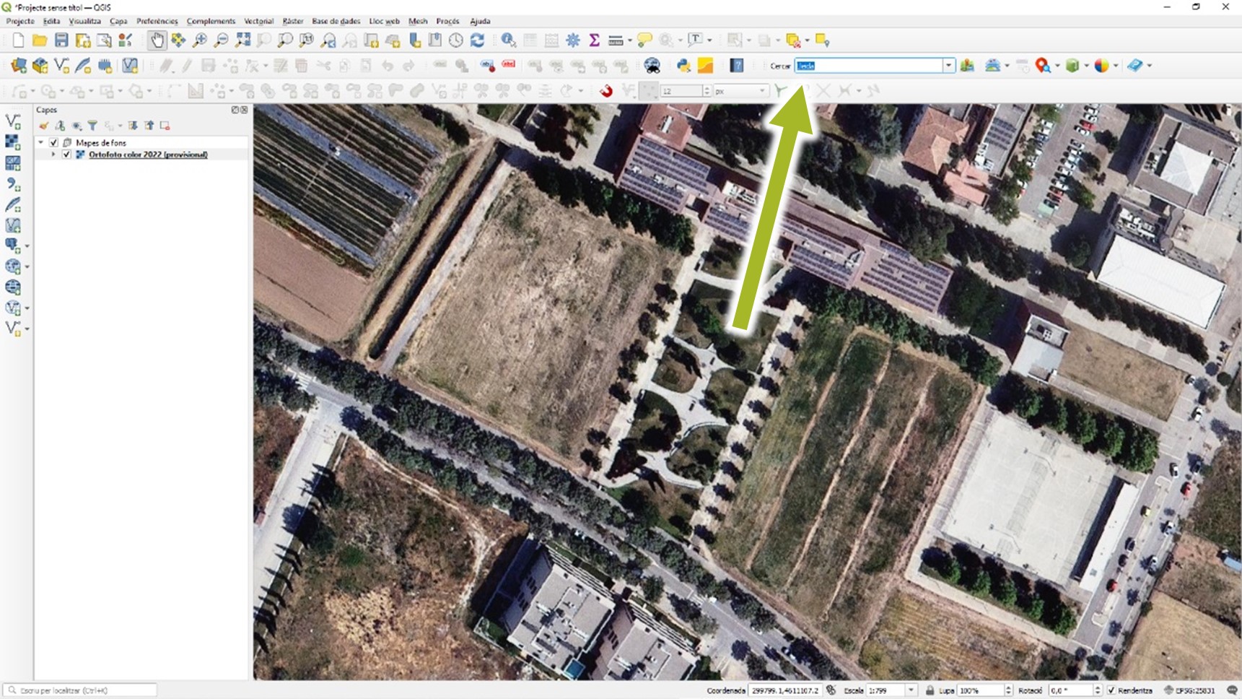The width and height of the screenshot is (1242, 699).
Task: Add delimited text layer comma icon
Action: click(13, 184)
